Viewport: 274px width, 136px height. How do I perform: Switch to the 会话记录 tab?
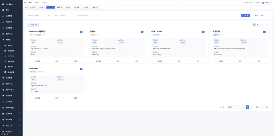tap(33, 7)
